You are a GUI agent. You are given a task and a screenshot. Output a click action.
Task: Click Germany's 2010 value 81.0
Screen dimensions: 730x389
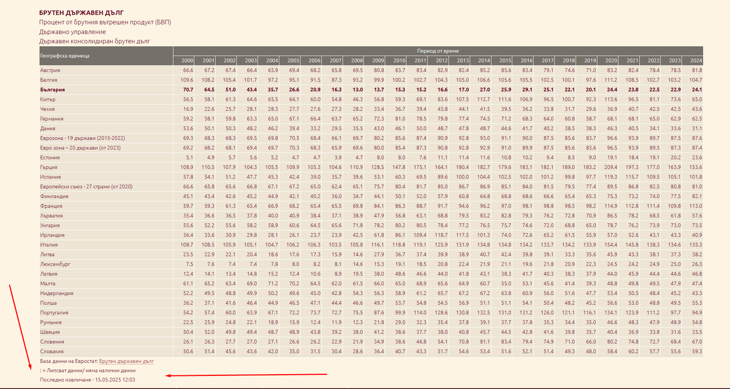click(400, 119)
